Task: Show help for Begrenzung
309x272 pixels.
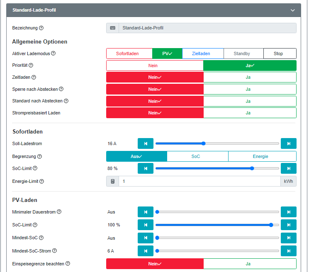Action: coord(40,156)
